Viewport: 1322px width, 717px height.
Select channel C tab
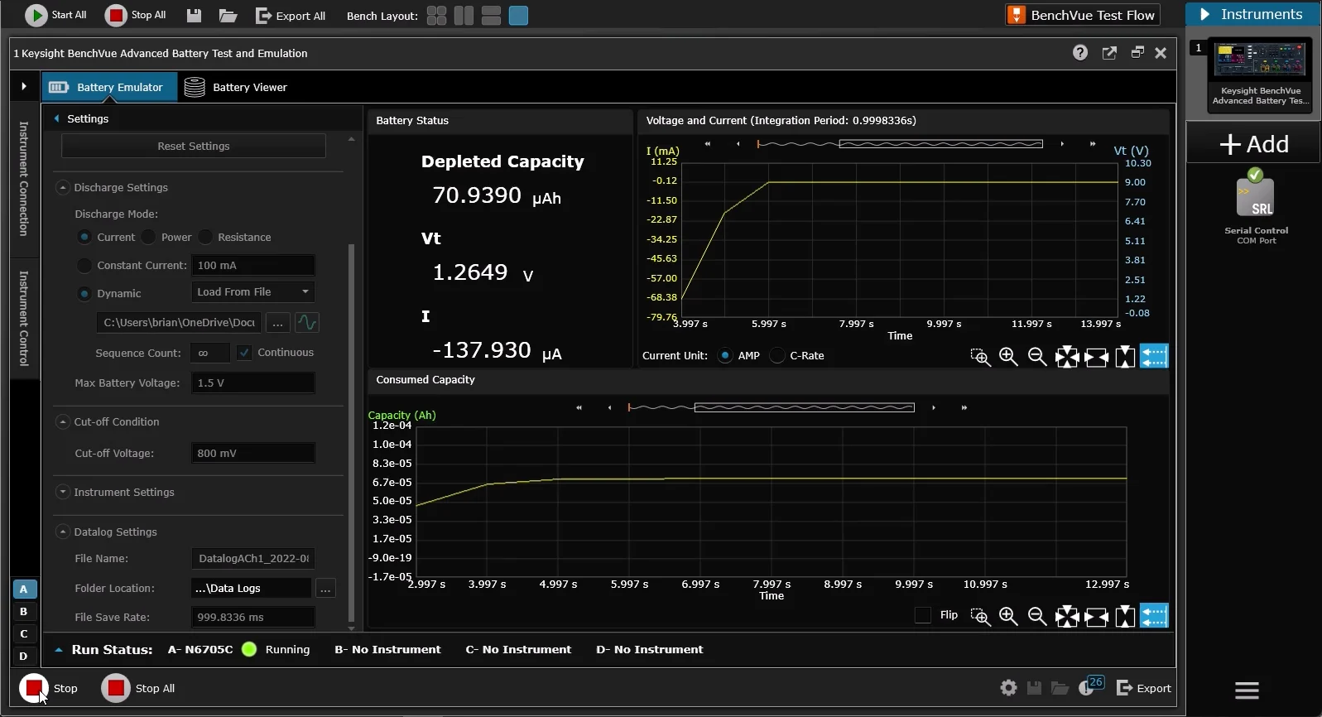click(24, 633)
